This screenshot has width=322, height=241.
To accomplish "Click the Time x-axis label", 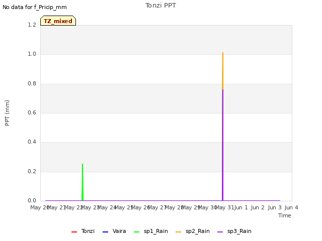I will coord(285,215).
